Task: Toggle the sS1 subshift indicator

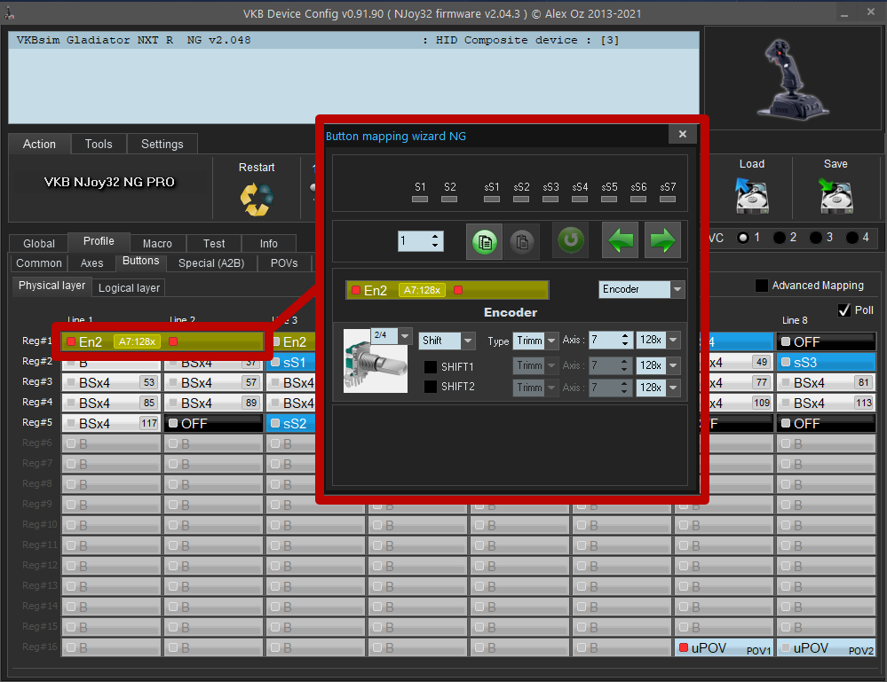Action: coord(492,199)
